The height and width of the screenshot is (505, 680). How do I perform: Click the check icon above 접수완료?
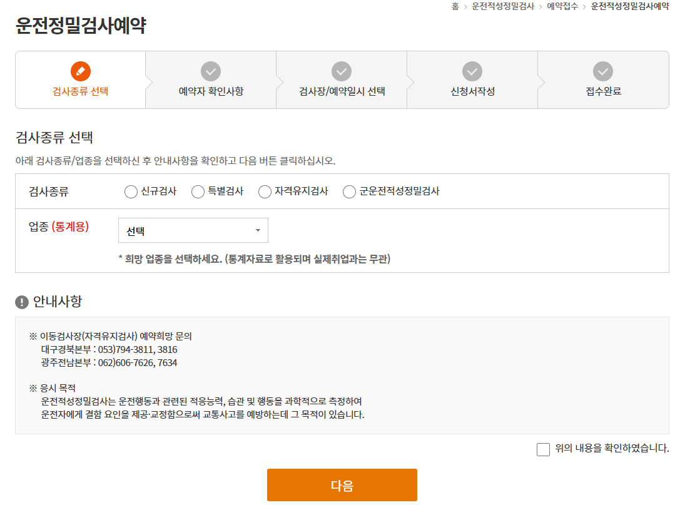click(x=603, y=71)
